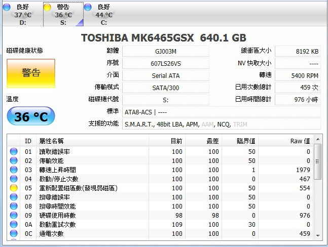Click the blue status icon for attribute 0A
Viewport: 328px width, 247px height.
14,224
